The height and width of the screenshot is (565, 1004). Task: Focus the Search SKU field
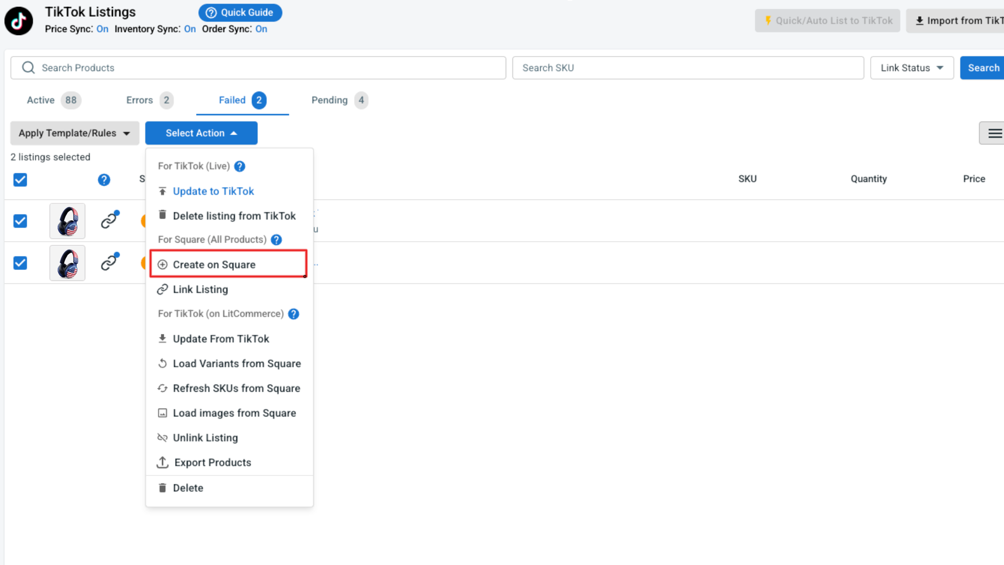click(688, 68)
